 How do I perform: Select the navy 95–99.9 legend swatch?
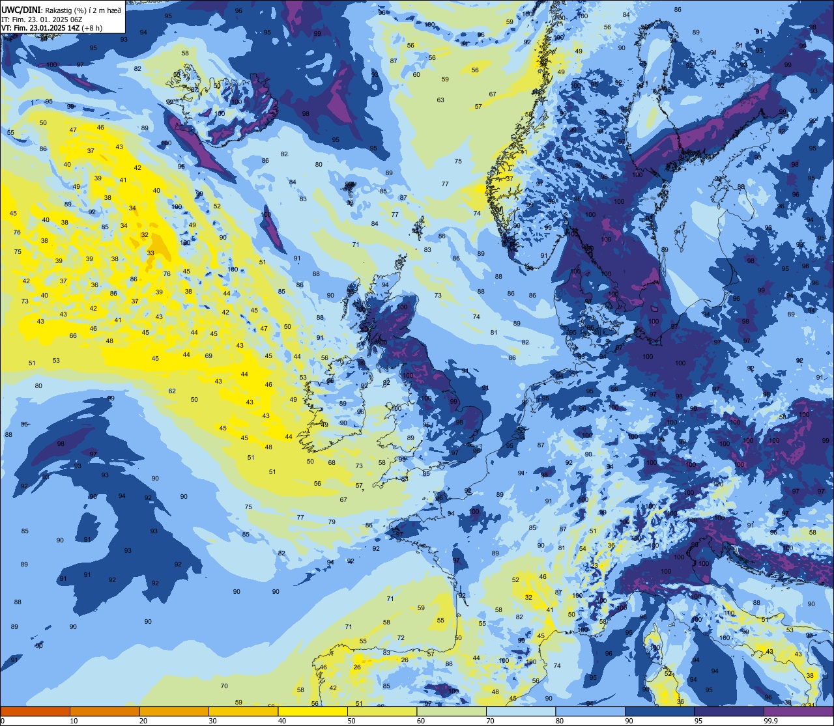click(729, 711)
